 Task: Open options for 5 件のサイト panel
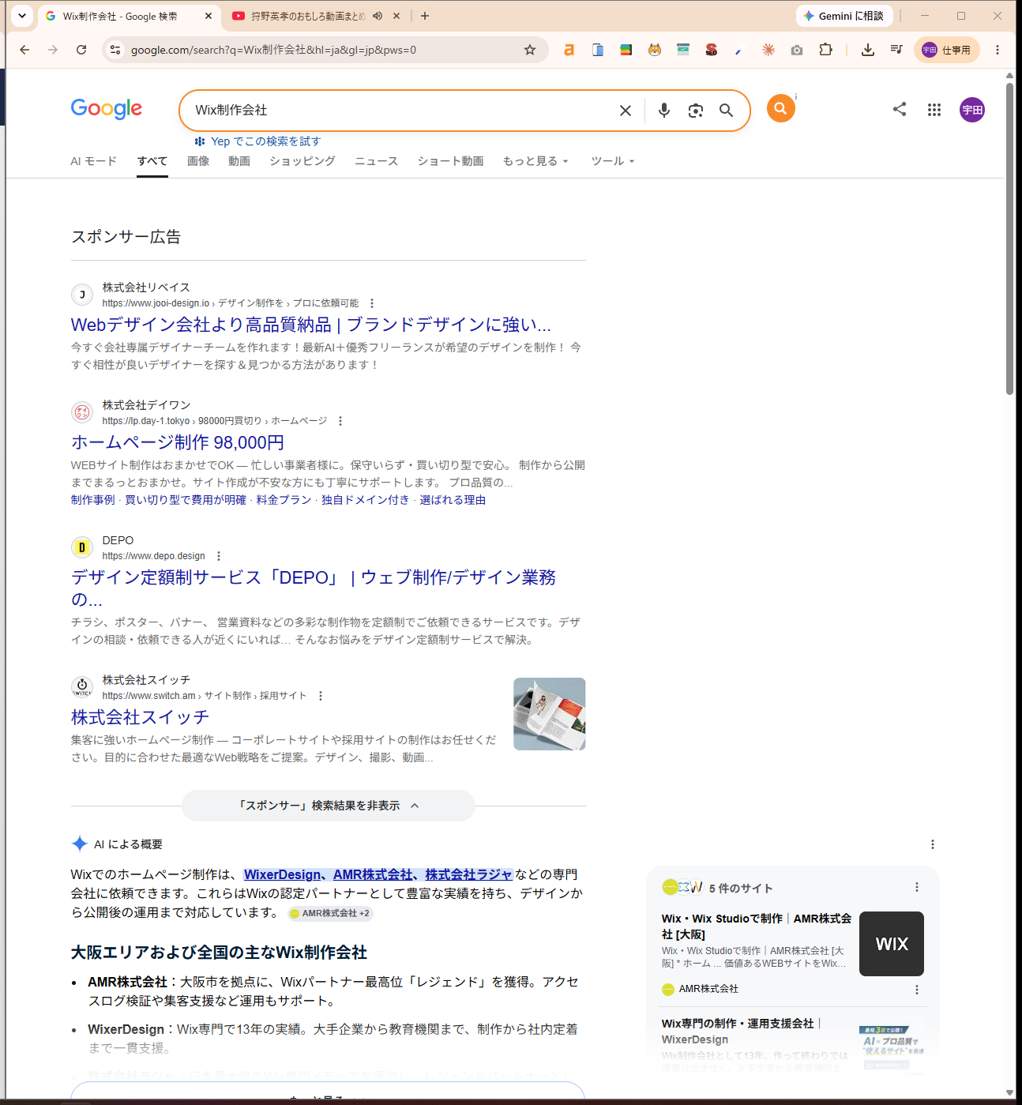pos(917,888)
